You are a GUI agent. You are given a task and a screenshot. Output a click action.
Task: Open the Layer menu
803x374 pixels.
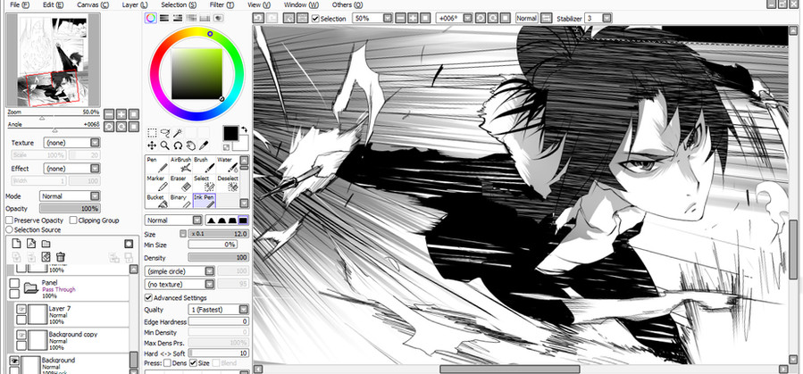pos(135,4)
